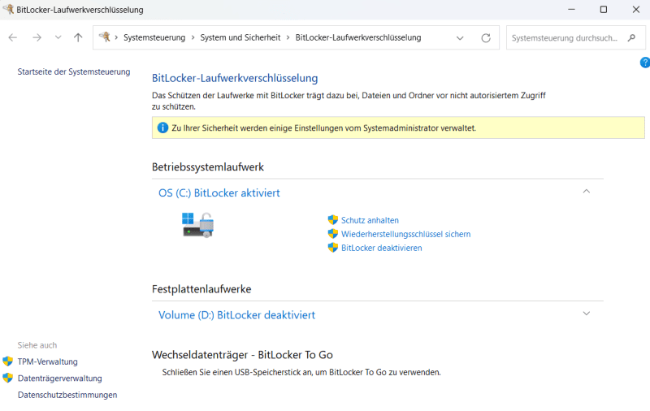Open Datenträgerverwaltung from sidebar
This screenshot has width=650, height=411.
coord(59,378)
